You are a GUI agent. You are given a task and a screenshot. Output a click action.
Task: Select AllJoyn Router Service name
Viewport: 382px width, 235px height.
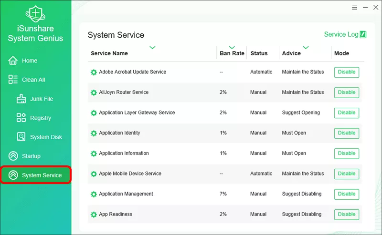[x=124, y=92]
